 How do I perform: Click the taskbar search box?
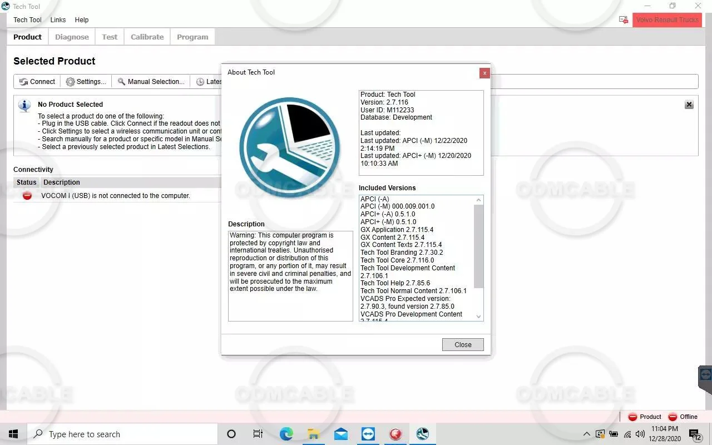click(122, 434)
